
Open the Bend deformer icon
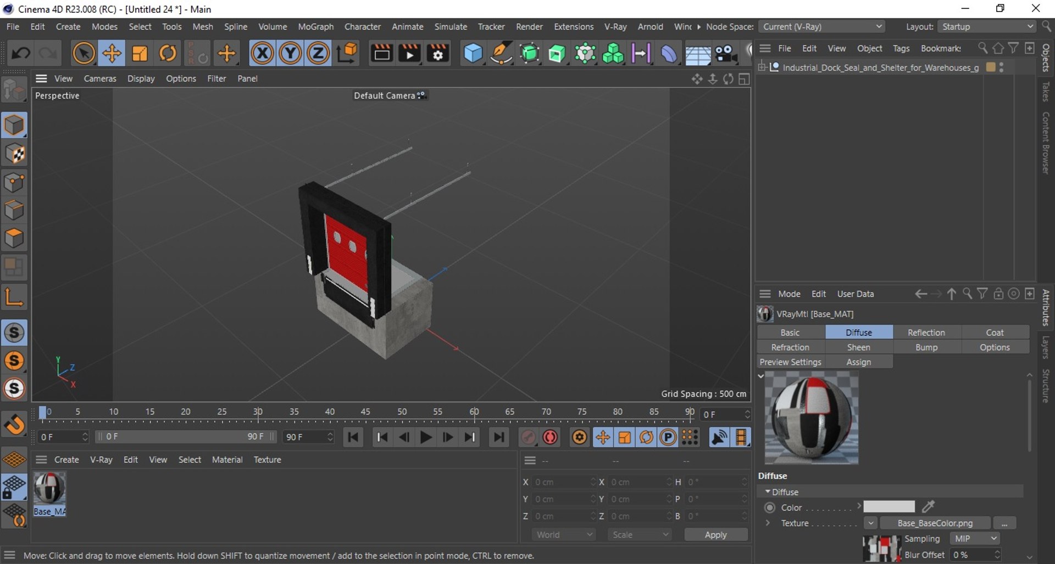tap(669, 53)
